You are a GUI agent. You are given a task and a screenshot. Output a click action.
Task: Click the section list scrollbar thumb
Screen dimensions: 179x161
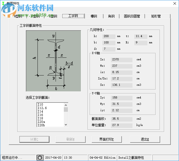pos(66,110)
